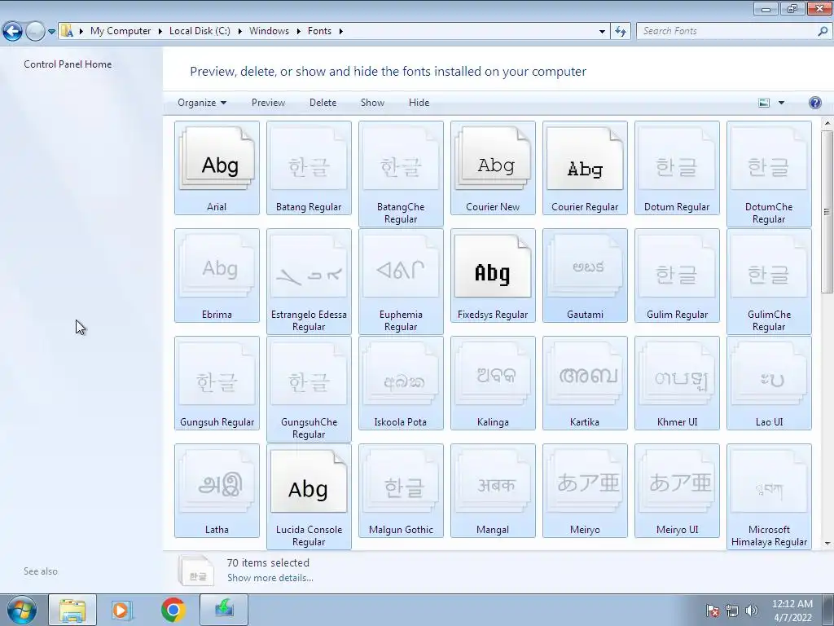Open Control Panel Home link

68,64
